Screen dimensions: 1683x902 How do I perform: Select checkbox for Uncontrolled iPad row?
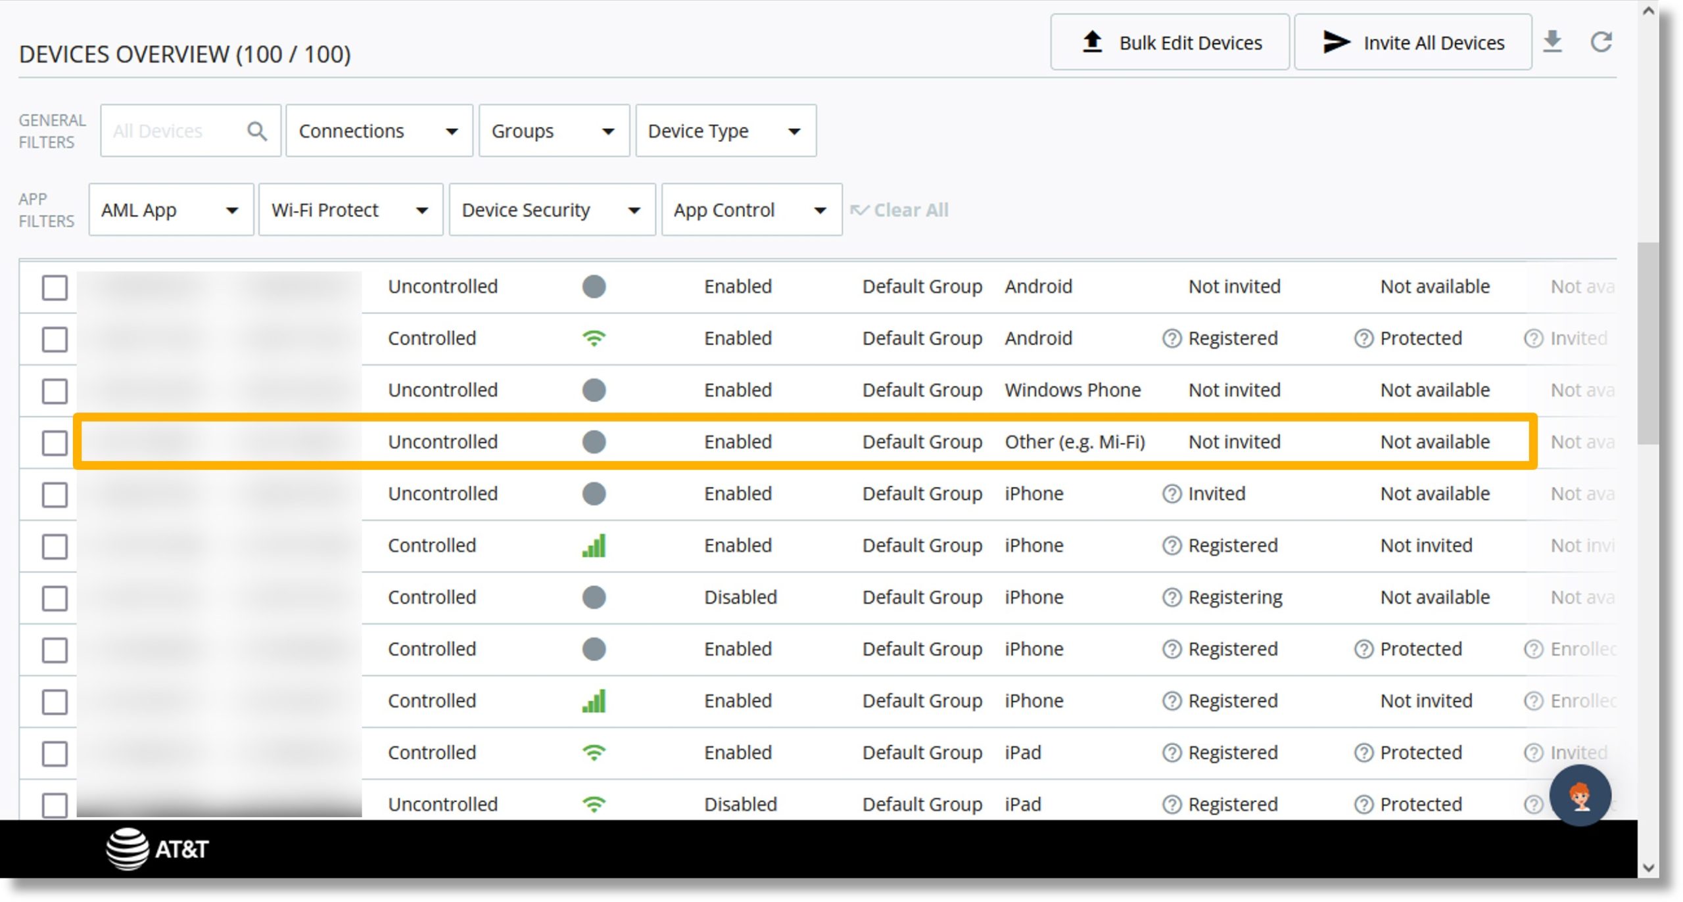point(55,805)
